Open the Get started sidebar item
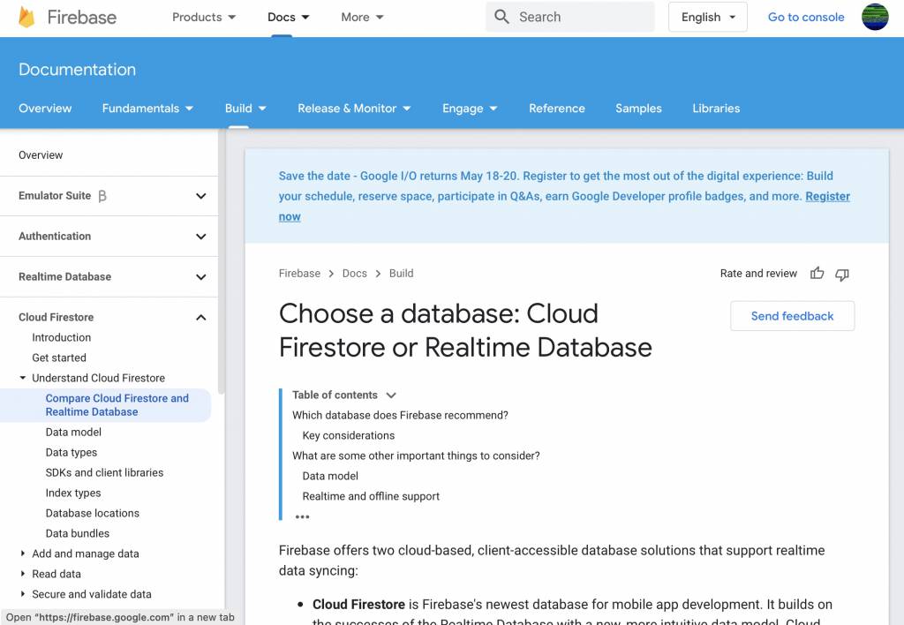 coord(59,358)
